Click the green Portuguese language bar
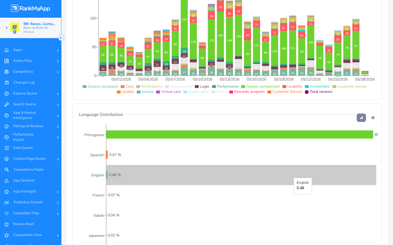Image resolution: width=393 pixels, height=245 pixels. point(240,134)
